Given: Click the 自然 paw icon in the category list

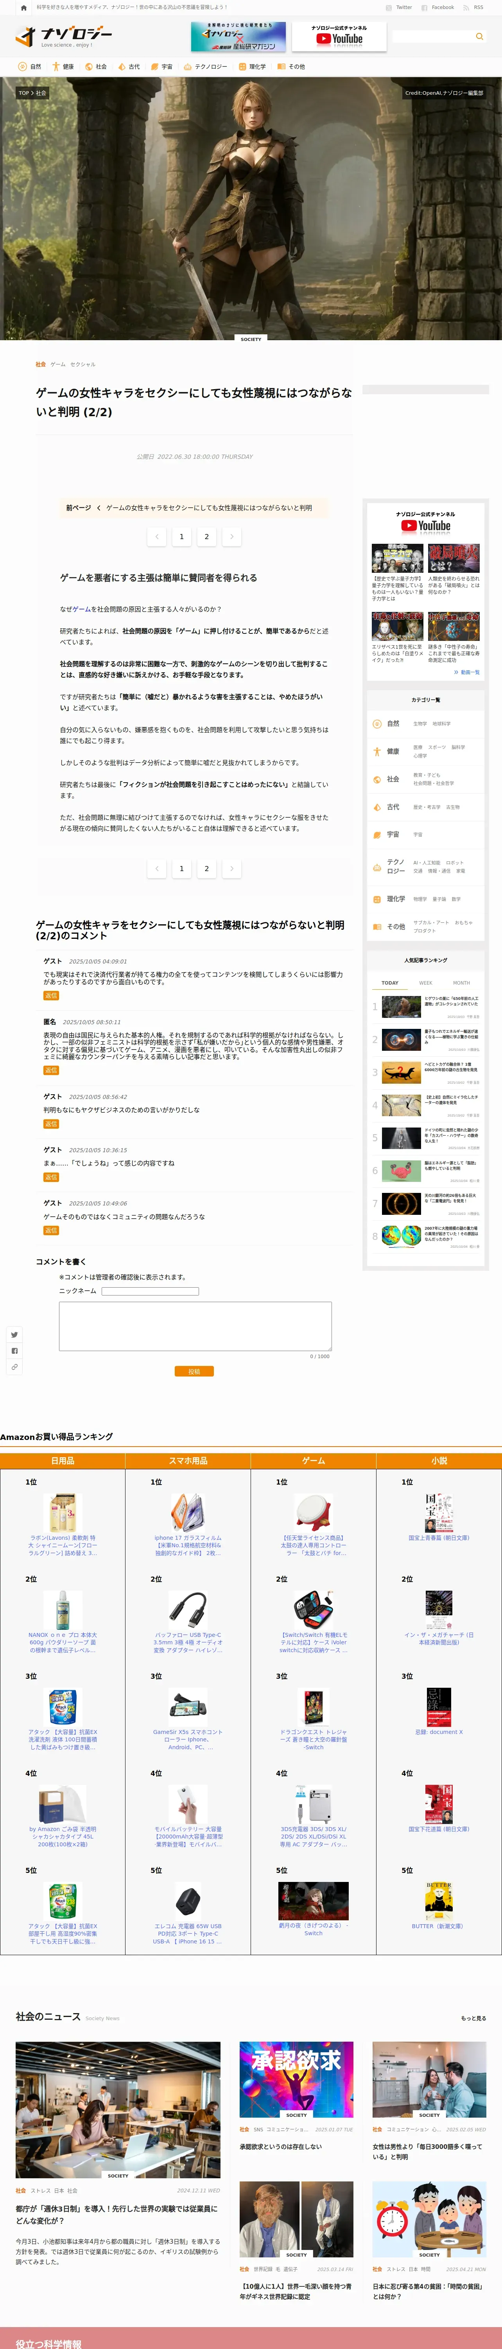Looking at the screenshot, I should click(377, 724).
